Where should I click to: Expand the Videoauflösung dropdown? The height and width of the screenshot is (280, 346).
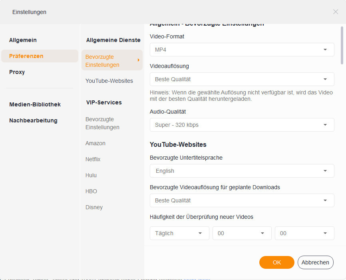tap(242, 79)
